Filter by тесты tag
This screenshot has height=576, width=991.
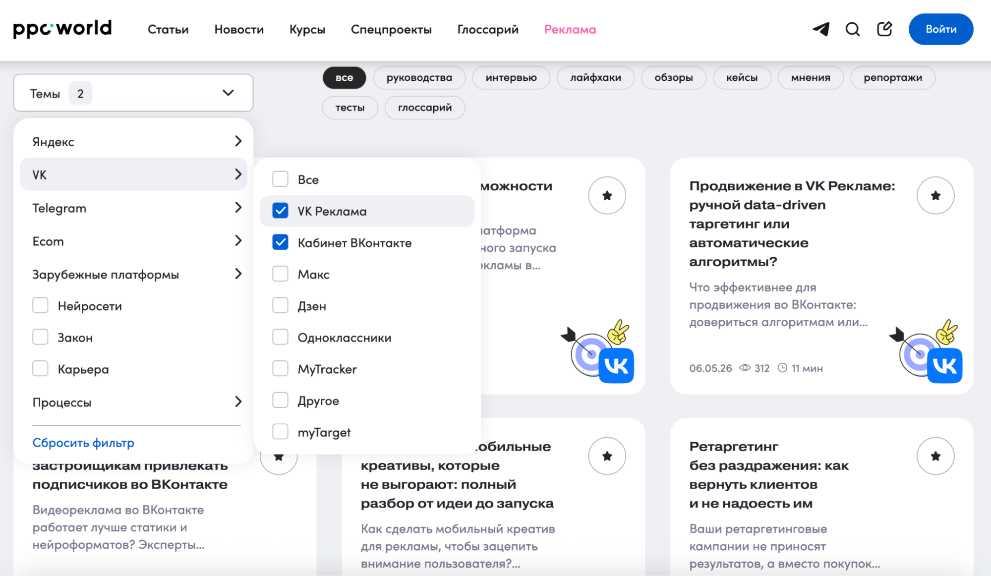(350, 108)
